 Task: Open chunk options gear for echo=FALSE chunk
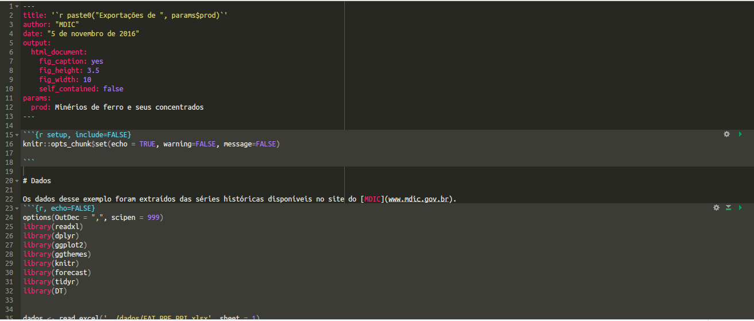[716, 208]
